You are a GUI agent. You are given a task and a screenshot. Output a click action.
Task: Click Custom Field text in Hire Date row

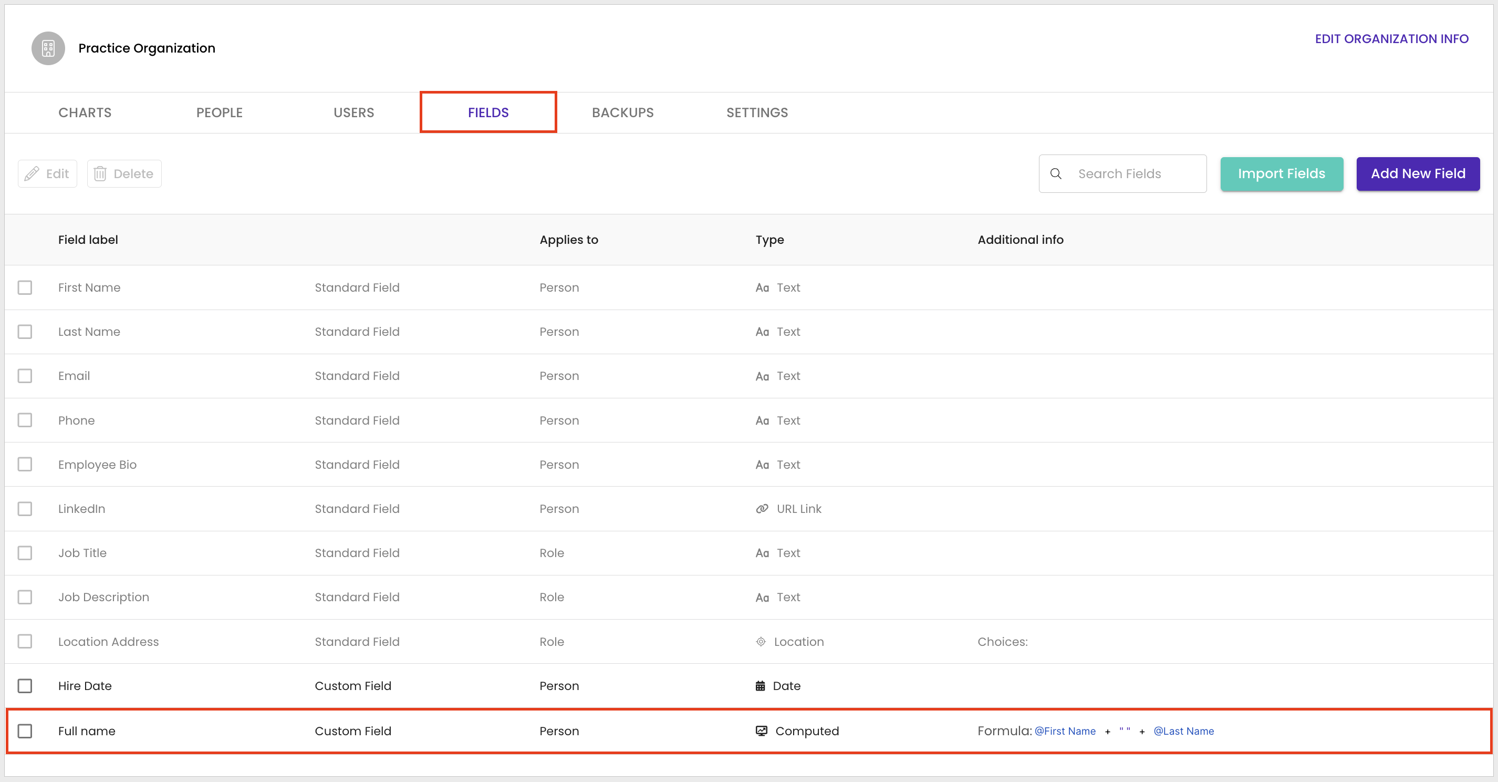click(x=353, y=686)
